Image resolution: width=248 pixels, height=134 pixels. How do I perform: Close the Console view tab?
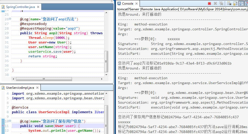click(x=137, y=3)
